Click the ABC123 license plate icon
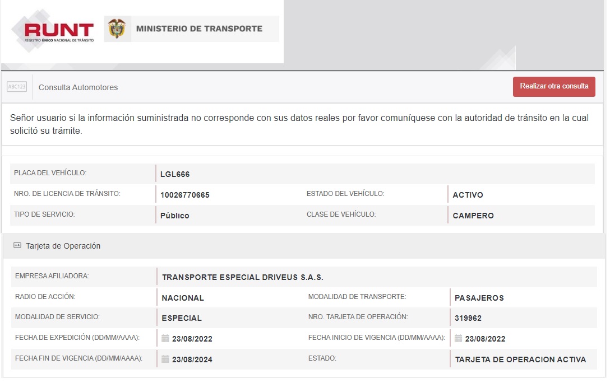The height and width of the screenshot is (383, 610). pos(16,87)
